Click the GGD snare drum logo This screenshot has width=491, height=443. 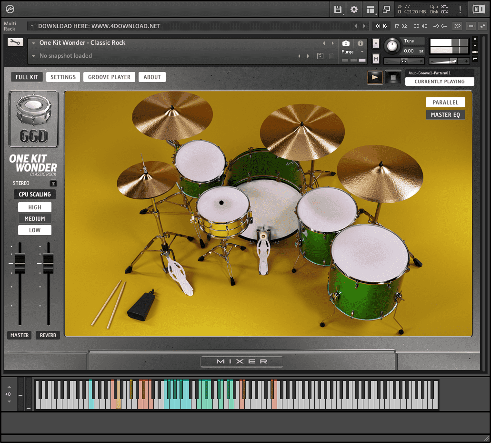coord(33,119)
